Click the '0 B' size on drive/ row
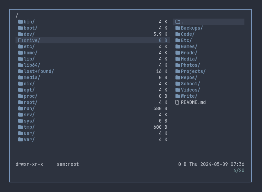The width and height of the screenshot is (262, 192). point(163,40)
